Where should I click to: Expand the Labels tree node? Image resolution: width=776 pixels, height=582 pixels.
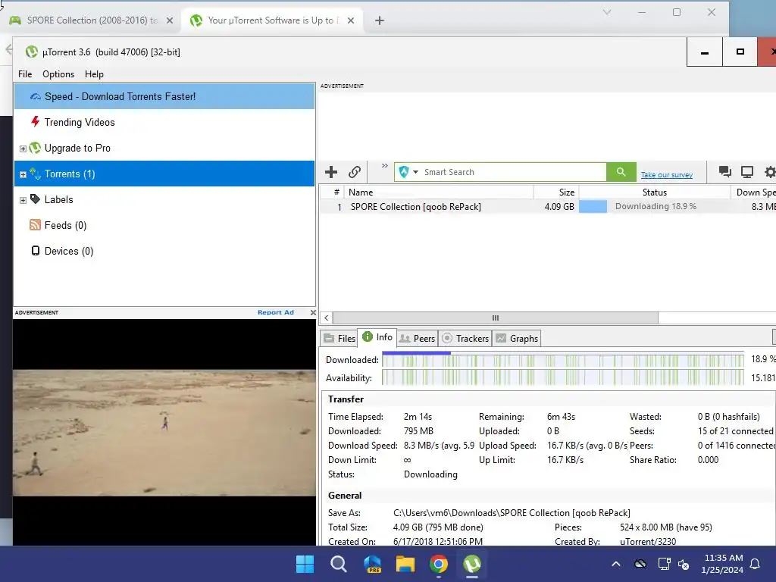click(23, 200)
